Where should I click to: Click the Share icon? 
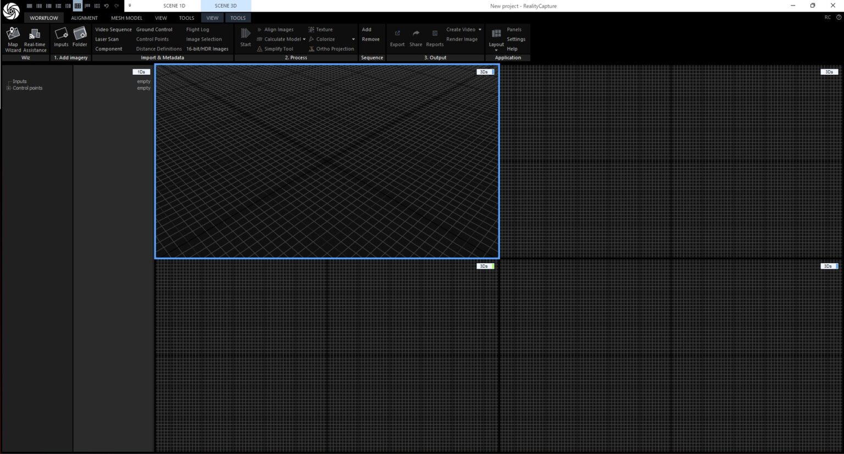point(416,34)
